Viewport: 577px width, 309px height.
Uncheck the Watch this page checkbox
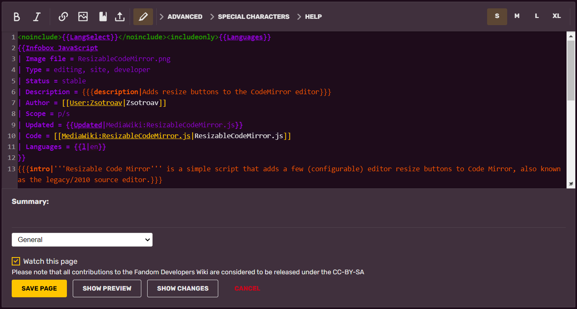[16, 261]
